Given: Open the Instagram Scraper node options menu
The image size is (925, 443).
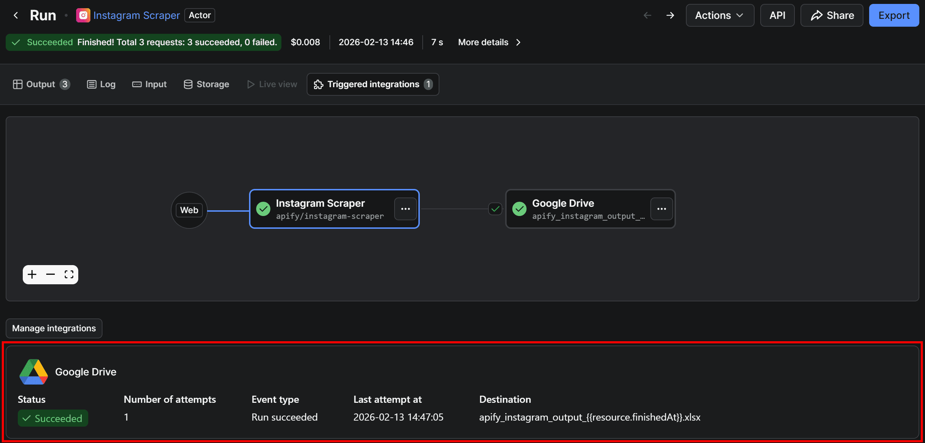Looking at the screenshot, I should pos(405,209).
